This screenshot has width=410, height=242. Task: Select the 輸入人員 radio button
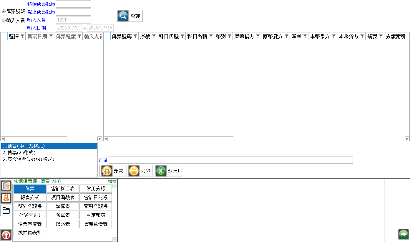pyautogui.click(x=4, y=21)
